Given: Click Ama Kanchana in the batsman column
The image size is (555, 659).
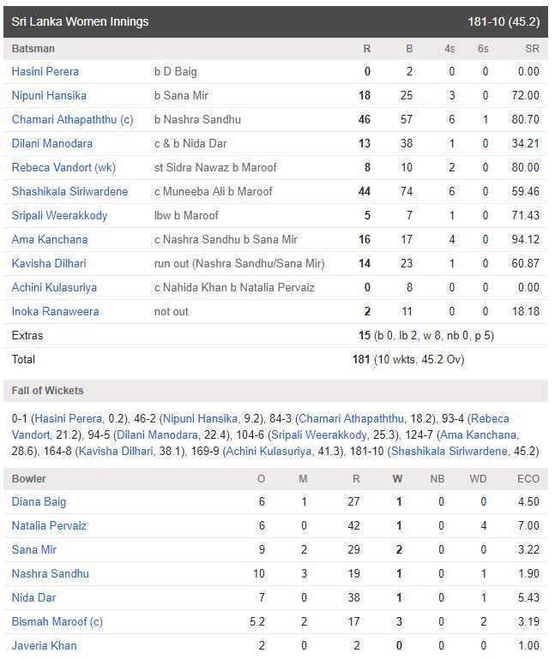Looking at the screenshot, I should pyautogui.click(x=50, y=240).
